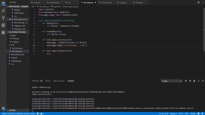Click the editor vertical scrollbar

204,30
